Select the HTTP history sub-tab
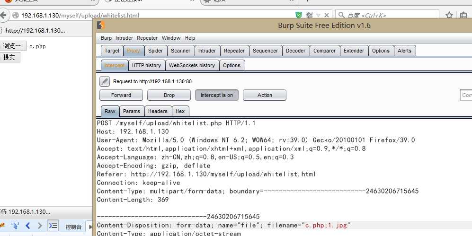The width and height of the screenshot is (472, 236). click(146, 65)
